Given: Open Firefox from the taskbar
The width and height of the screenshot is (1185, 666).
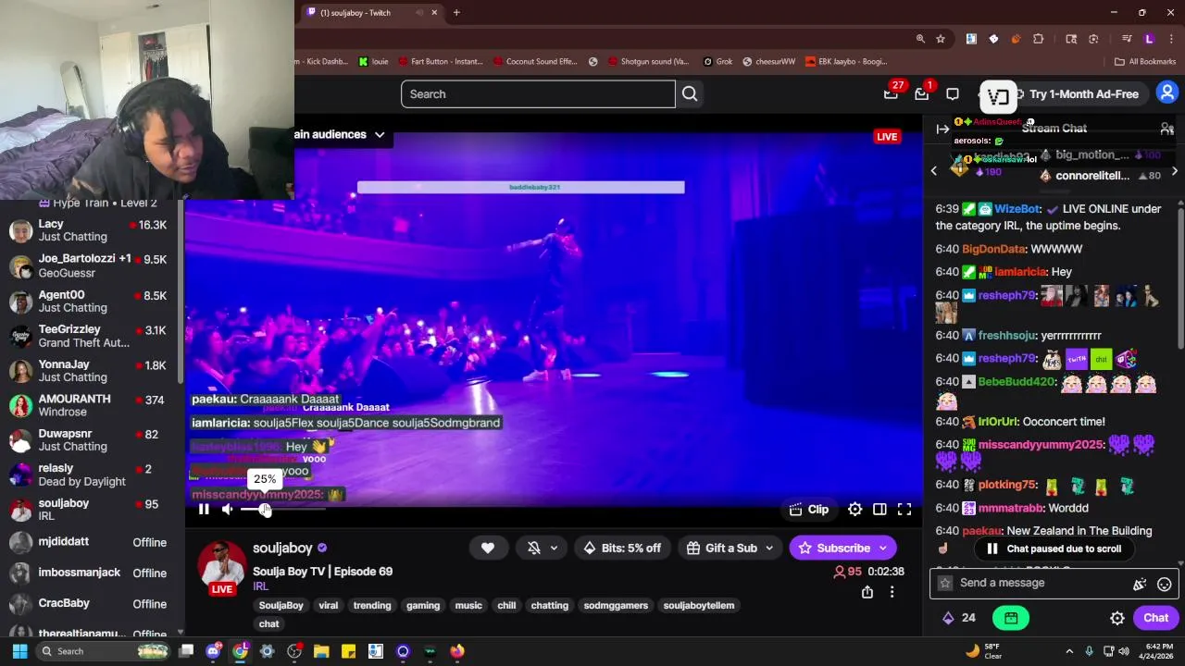Looking at the screenshot, I should point(457,651).
